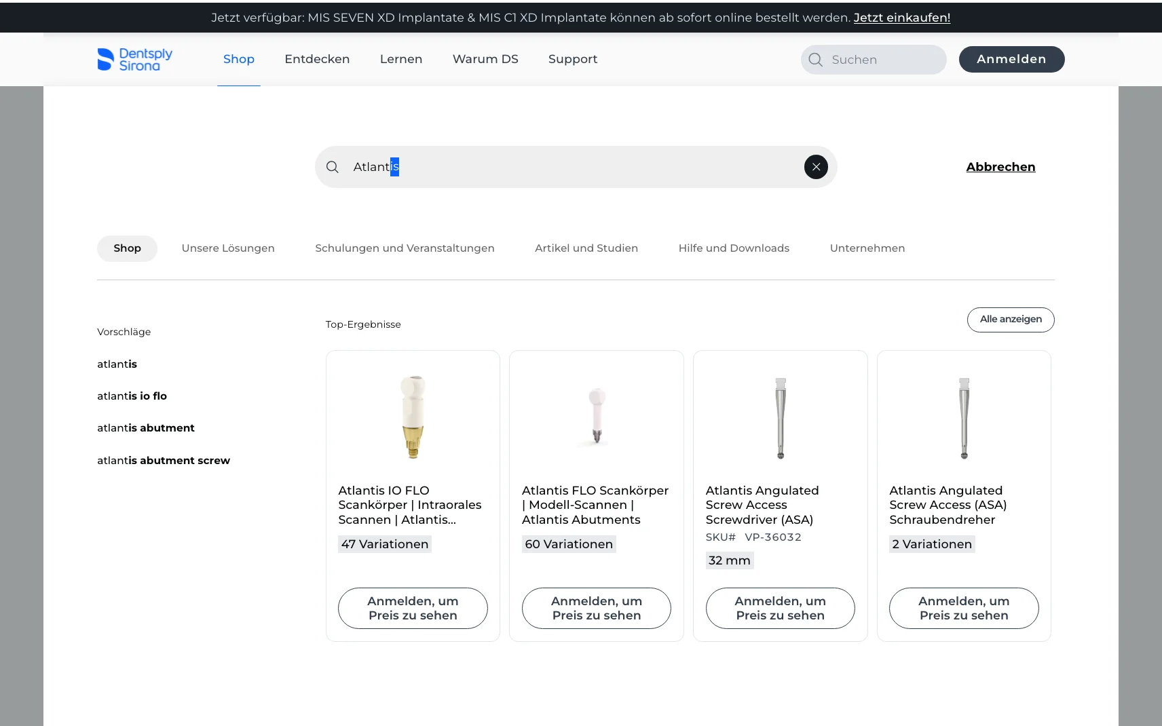Choose the 'atlantis io flo' suggestion
This screenshot has height=726, width=1162.
[132, 396]
